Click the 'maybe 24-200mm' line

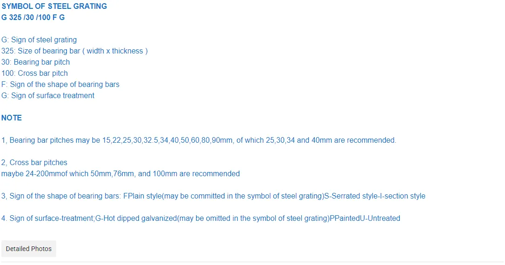(x=28, y=174)
